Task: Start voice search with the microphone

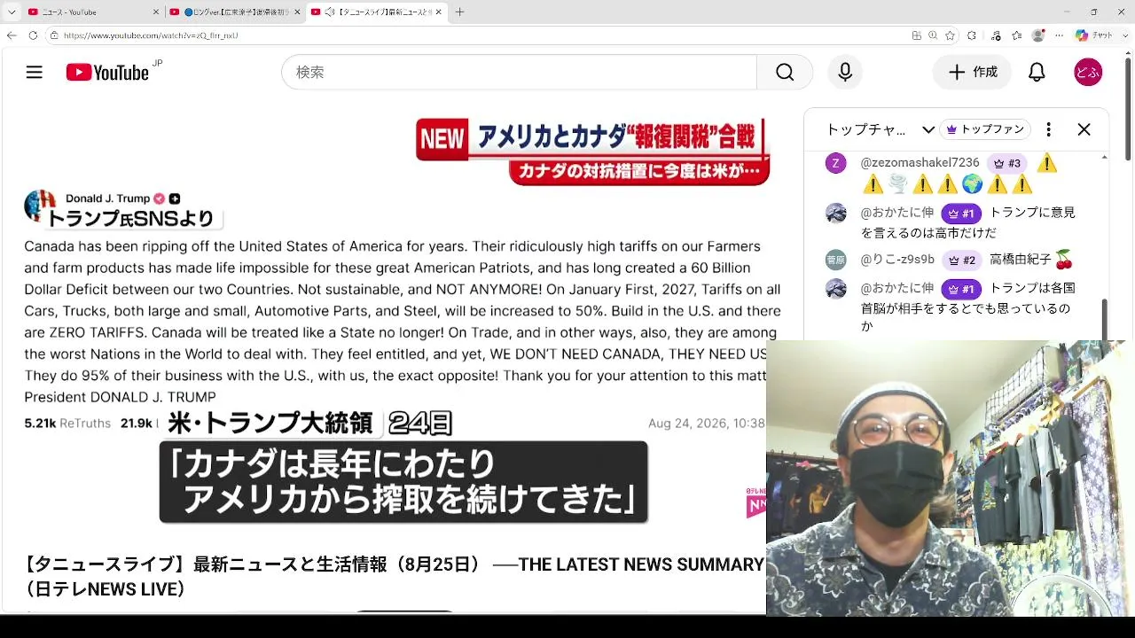Action: click(845, 73)
